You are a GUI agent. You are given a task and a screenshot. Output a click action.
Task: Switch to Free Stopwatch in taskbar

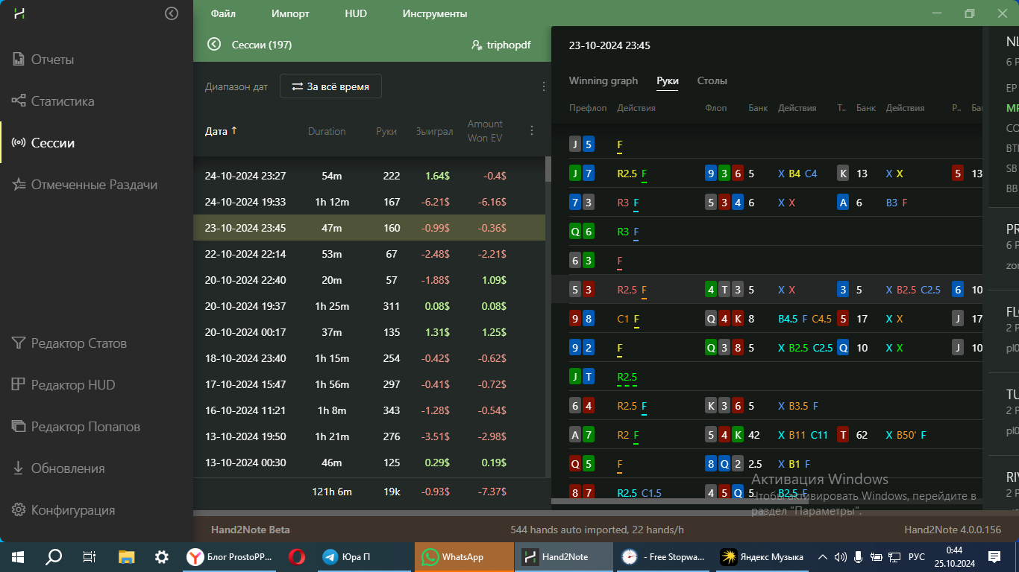pos(664,556)
